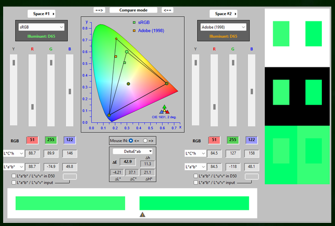The image size is (335, 226).
Task: Enable Space #1 L*a*b* / L*u*v* input
Action: click(x=14, y=183)
